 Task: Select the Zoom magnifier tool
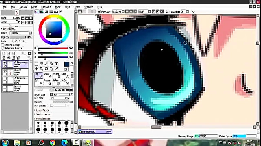pos(41,69)
